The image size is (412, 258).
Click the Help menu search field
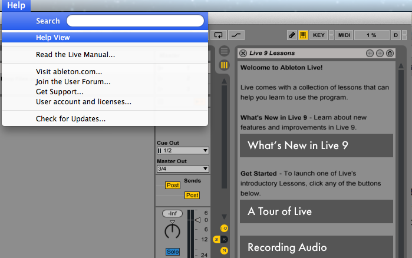tap(135, 21)
